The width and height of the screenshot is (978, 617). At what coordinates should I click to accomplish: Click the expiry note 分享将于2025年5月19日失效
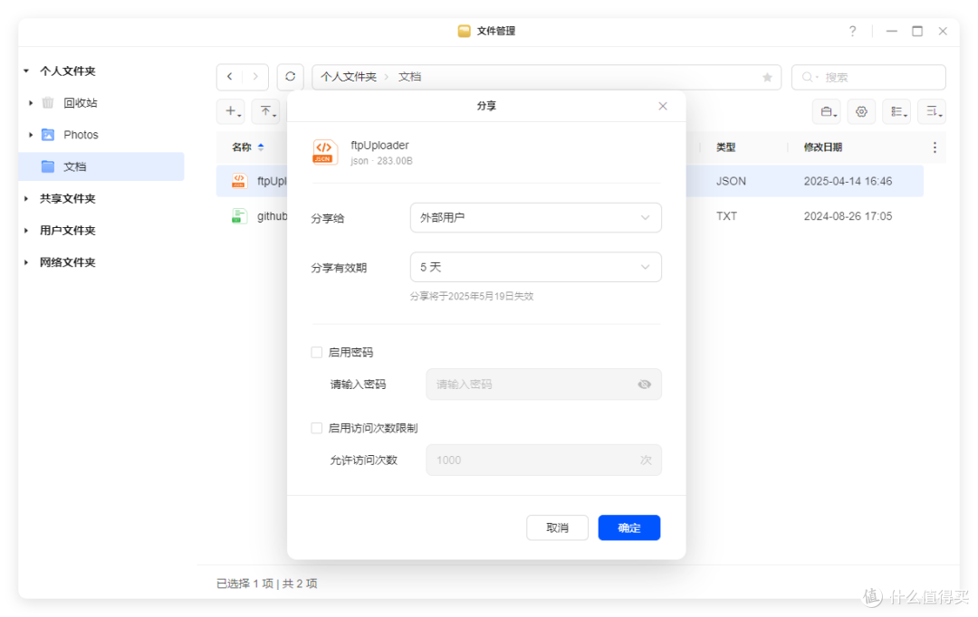tap(472, 297)
